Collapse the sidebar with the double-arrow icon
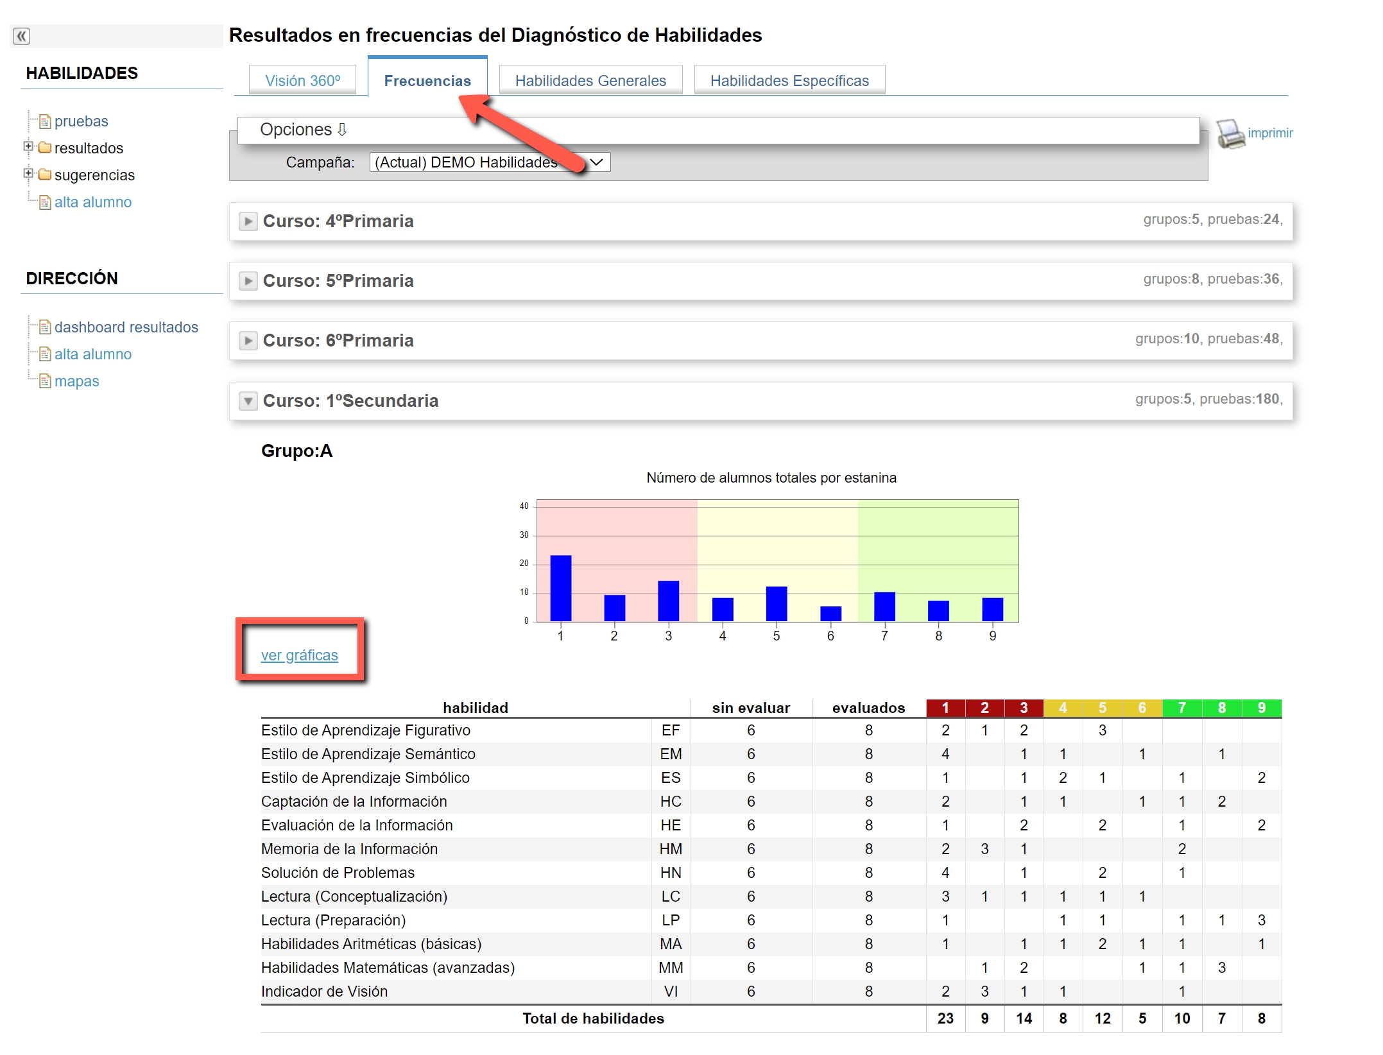This screenshot has height=1055, width=1383. (x=21, y=36)
